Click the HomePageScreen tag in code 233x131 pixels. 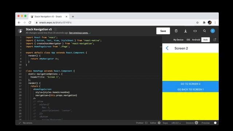tap(42, 89)
